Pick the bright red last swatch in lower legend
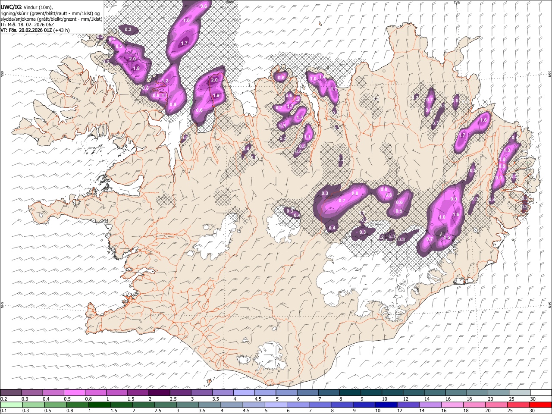 (541, 405)
